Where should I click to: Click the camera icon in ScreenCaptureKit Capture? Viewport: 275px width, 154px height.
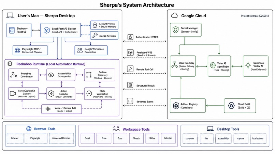coord(13,94)
